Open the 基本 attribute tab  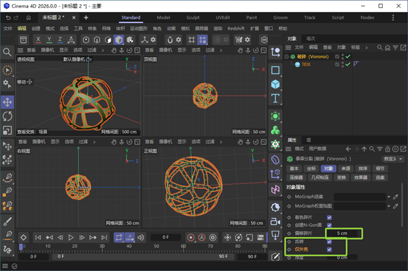click(x=294, y=168)
